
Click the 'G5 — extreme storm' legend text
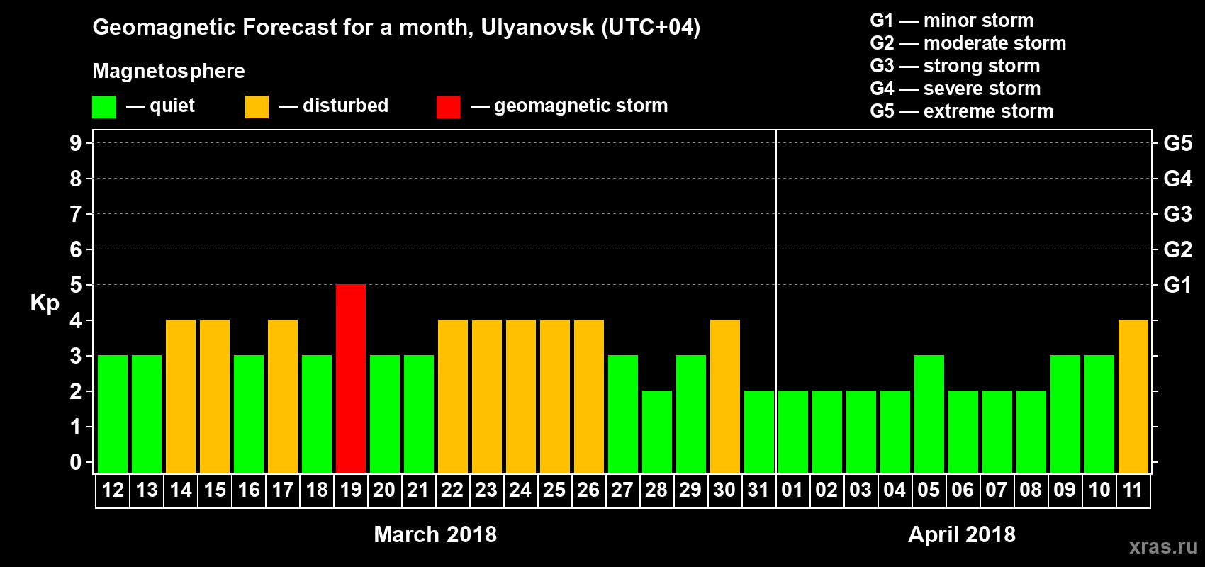(962, 111)
